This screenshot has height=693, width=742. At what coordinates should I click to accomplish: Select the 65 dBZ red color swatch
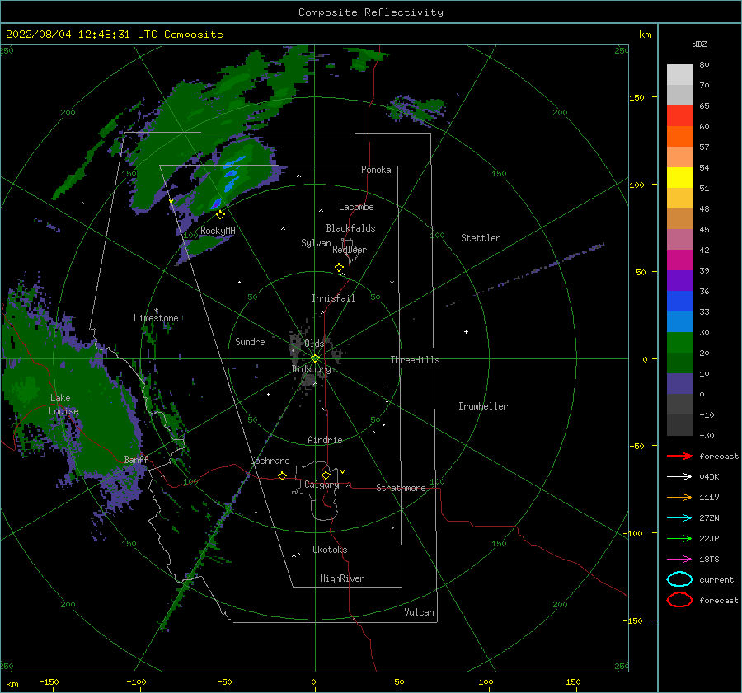679,116
